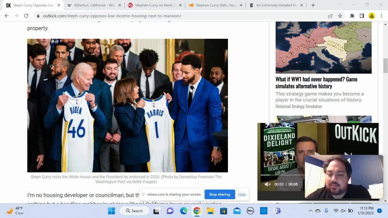Launch Microsoft Edge from the taskbar

pyautogui.click(x=183, y=211)
